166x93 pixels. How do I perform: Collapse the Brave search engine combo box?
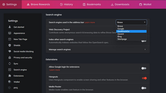[x=131, y=22]
